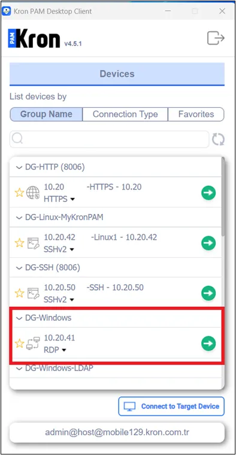The height and width of the screenshot is (455, 236).
Task: Open the HTTPS protocol dropdown
Action: (x=59, y=199)
